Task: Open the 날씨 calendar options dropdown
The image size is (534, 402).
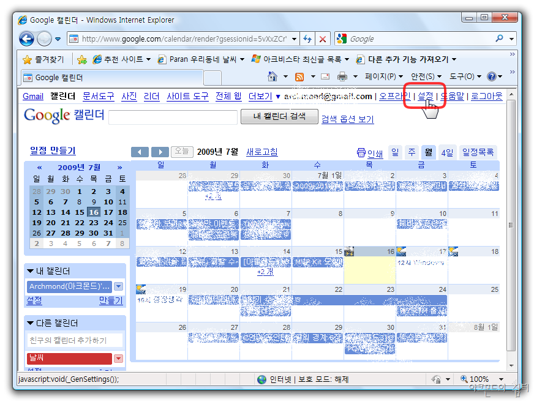Action: tap(119, 359)
